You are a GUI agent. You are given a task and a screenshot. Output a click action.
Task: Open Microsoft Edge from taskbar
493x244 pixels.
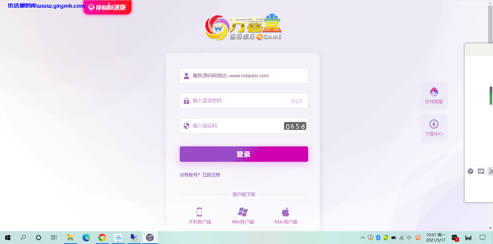(86, 238)
